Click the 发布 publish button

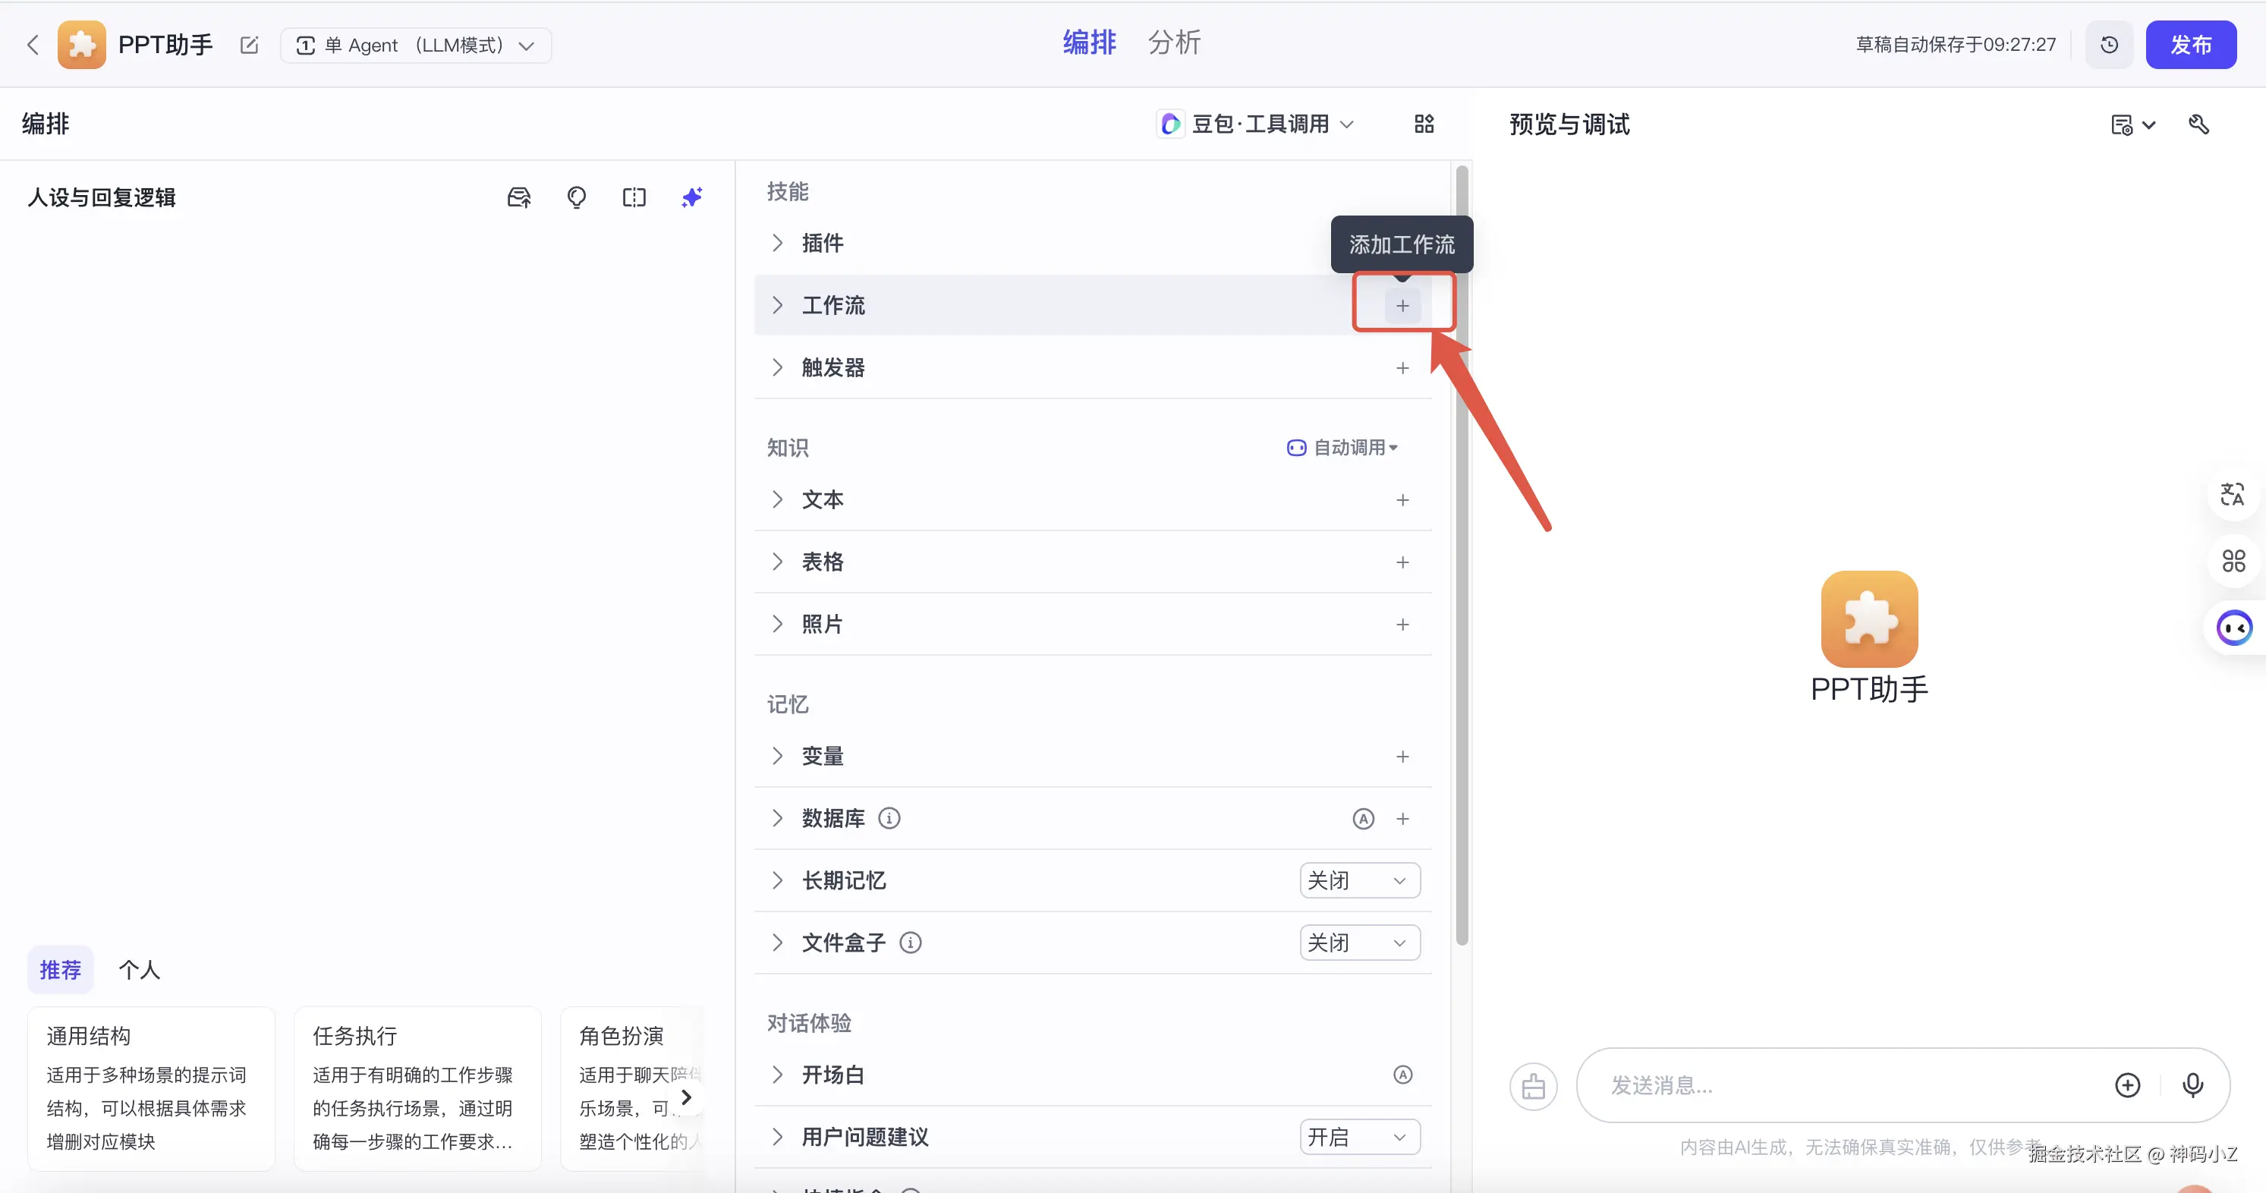(2189, 45)
